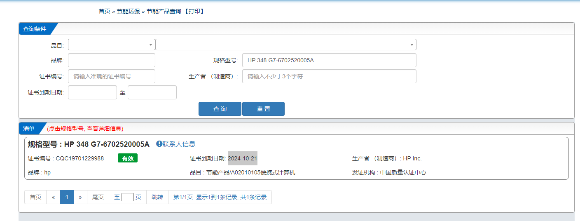Open the first 品目 dropdown
The width and height of the screenshot is (580, 221).
pyautogui.click(x=112, y=45)
